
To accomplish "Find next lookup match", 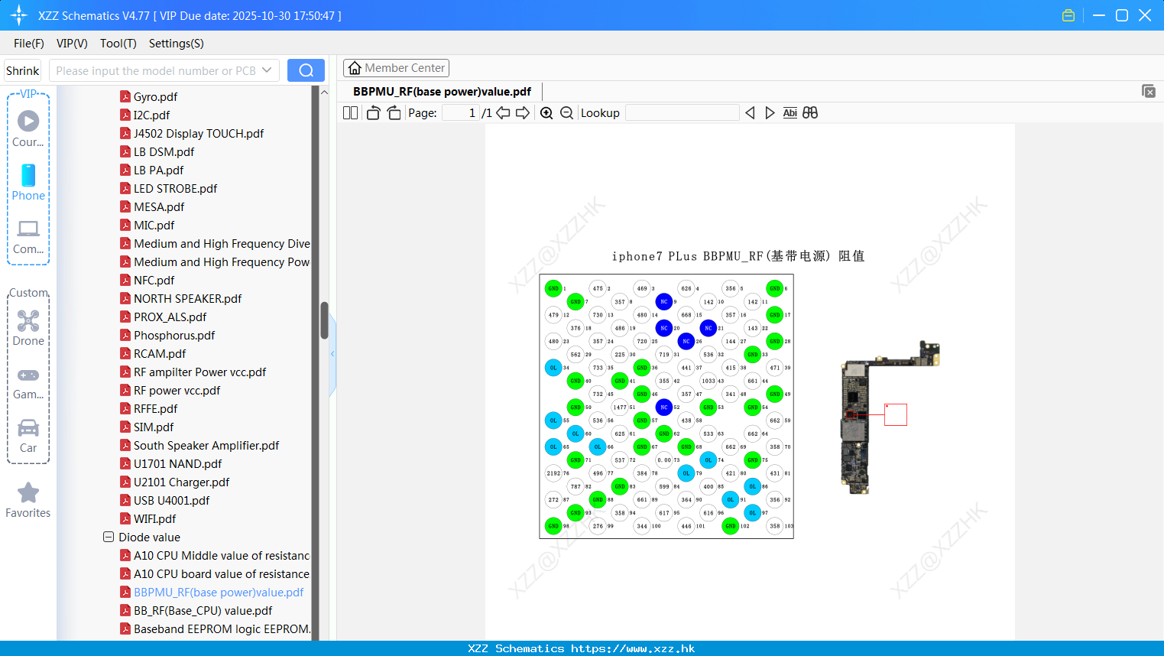I will pos(770,113).
